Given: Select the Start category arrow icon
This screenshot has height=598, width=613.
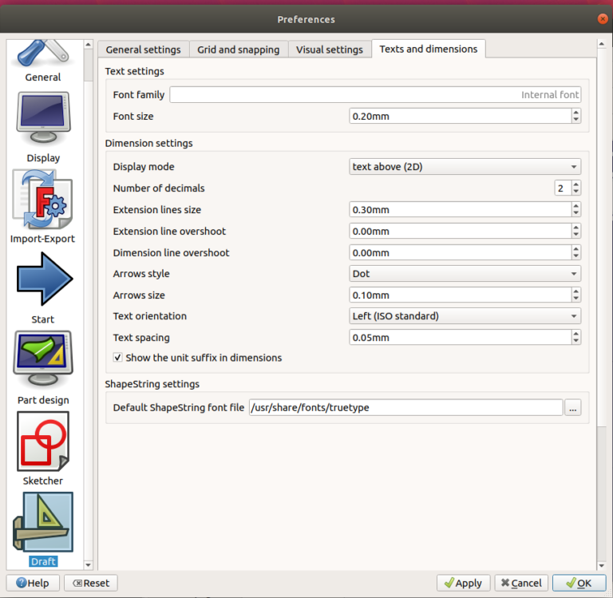Looking at the screenshot, I should coord(43,279).
